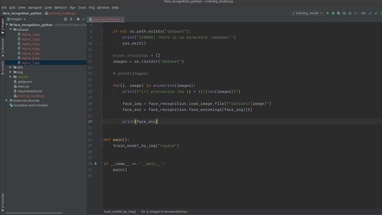The image size is (382, 215).
Task: Open the Navigate menu
Action: [35, 8]
